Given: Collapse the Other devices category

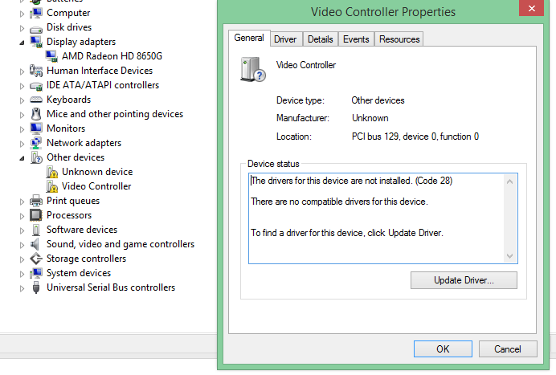Looking at the screenshot, I should point(22,158).
